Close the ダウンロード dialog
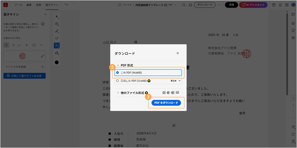This screenshot has height=148, width=297. 178,53
